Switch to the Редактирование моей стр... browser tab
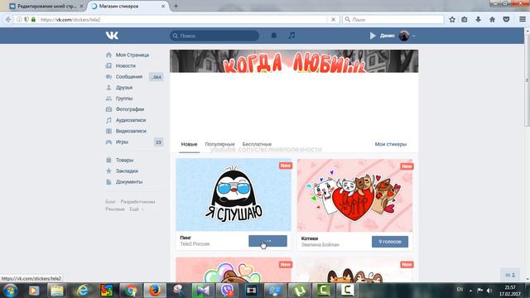The image size is (530, 298). [46, 6]
